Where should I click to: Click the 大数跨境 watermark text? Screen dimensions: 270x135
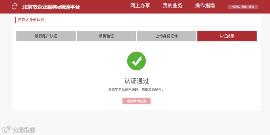click(24, 130)
